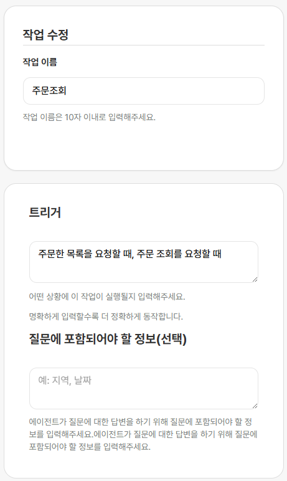Viewport: 287px width, 481px height.
Task: Click the divider line under 작업 수정
Action: click(x=143, y=45)
